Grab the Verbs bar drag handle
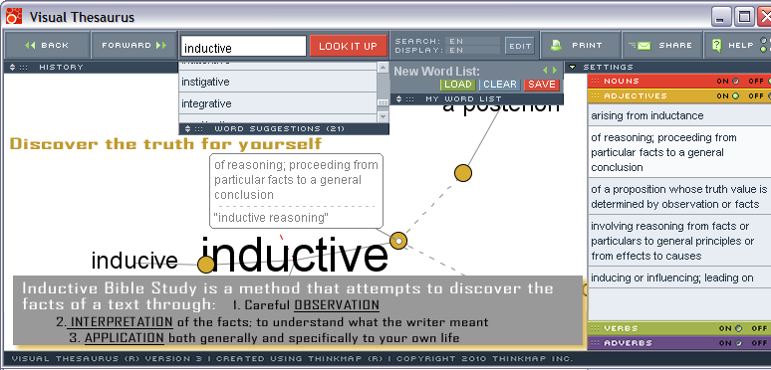Viewport: 771px width, 370px height. (596, 328)
